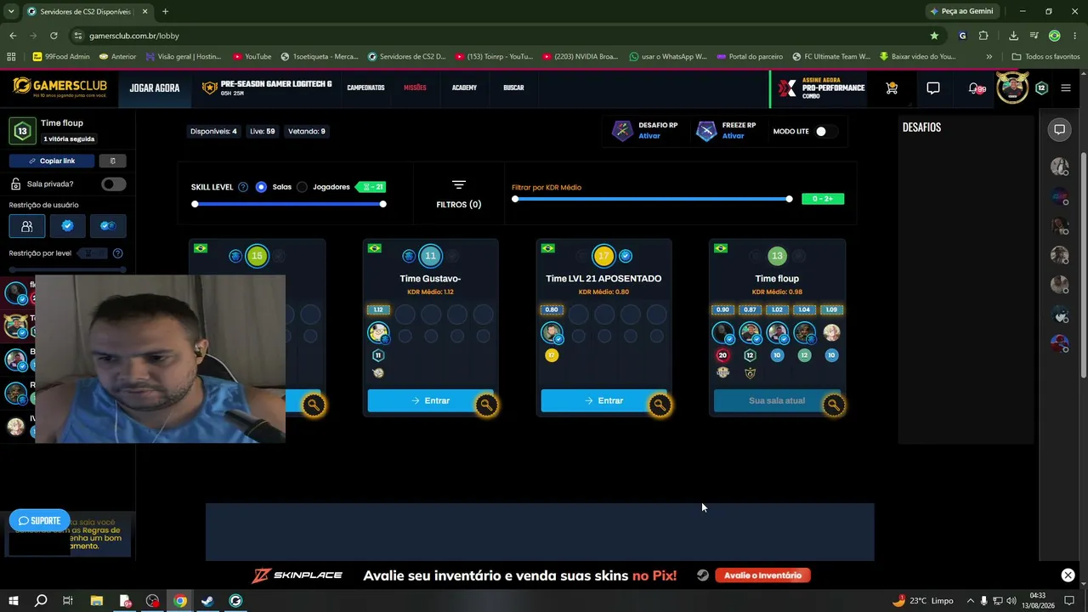Screen dimensions: 1088x612
Task: Bookmark this page with the star icon
Action: (934, 36)
